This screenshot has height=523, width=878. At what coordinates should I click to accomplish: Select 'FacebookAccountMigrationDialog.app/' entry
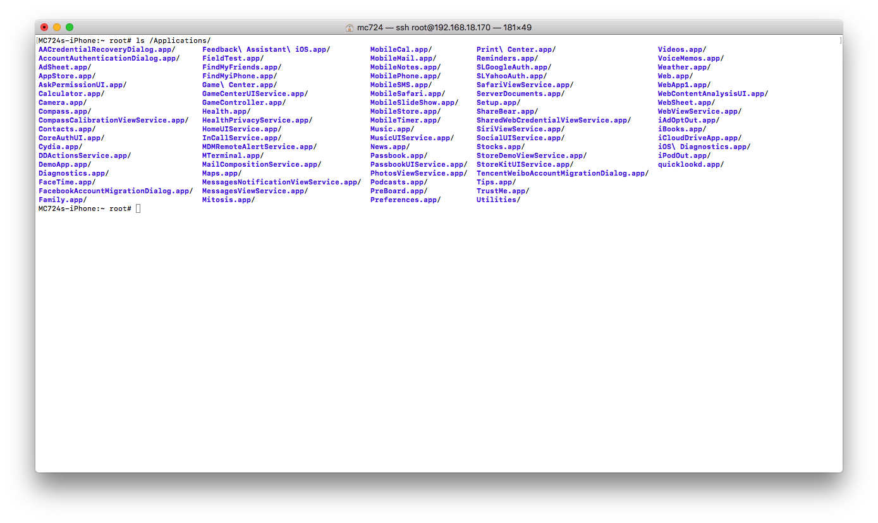116,191
